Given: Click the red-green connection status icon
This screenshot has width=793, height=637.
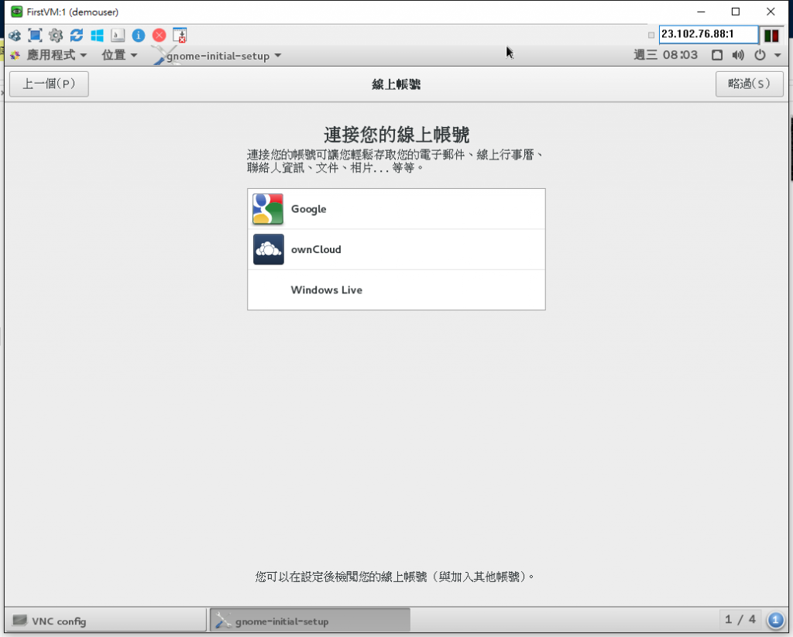Looking at the screenshot, I should [x=771, y=36].
